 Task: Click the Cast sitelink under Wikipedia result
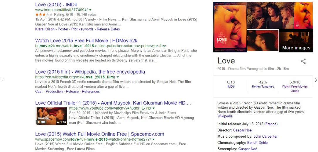39,91
